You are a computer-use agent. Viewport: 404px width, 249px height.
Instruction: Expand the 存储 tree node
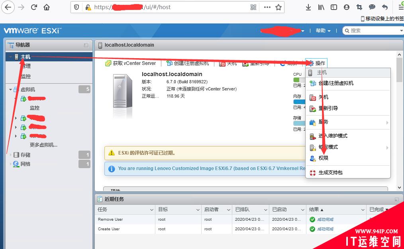[x=11, y=155]
